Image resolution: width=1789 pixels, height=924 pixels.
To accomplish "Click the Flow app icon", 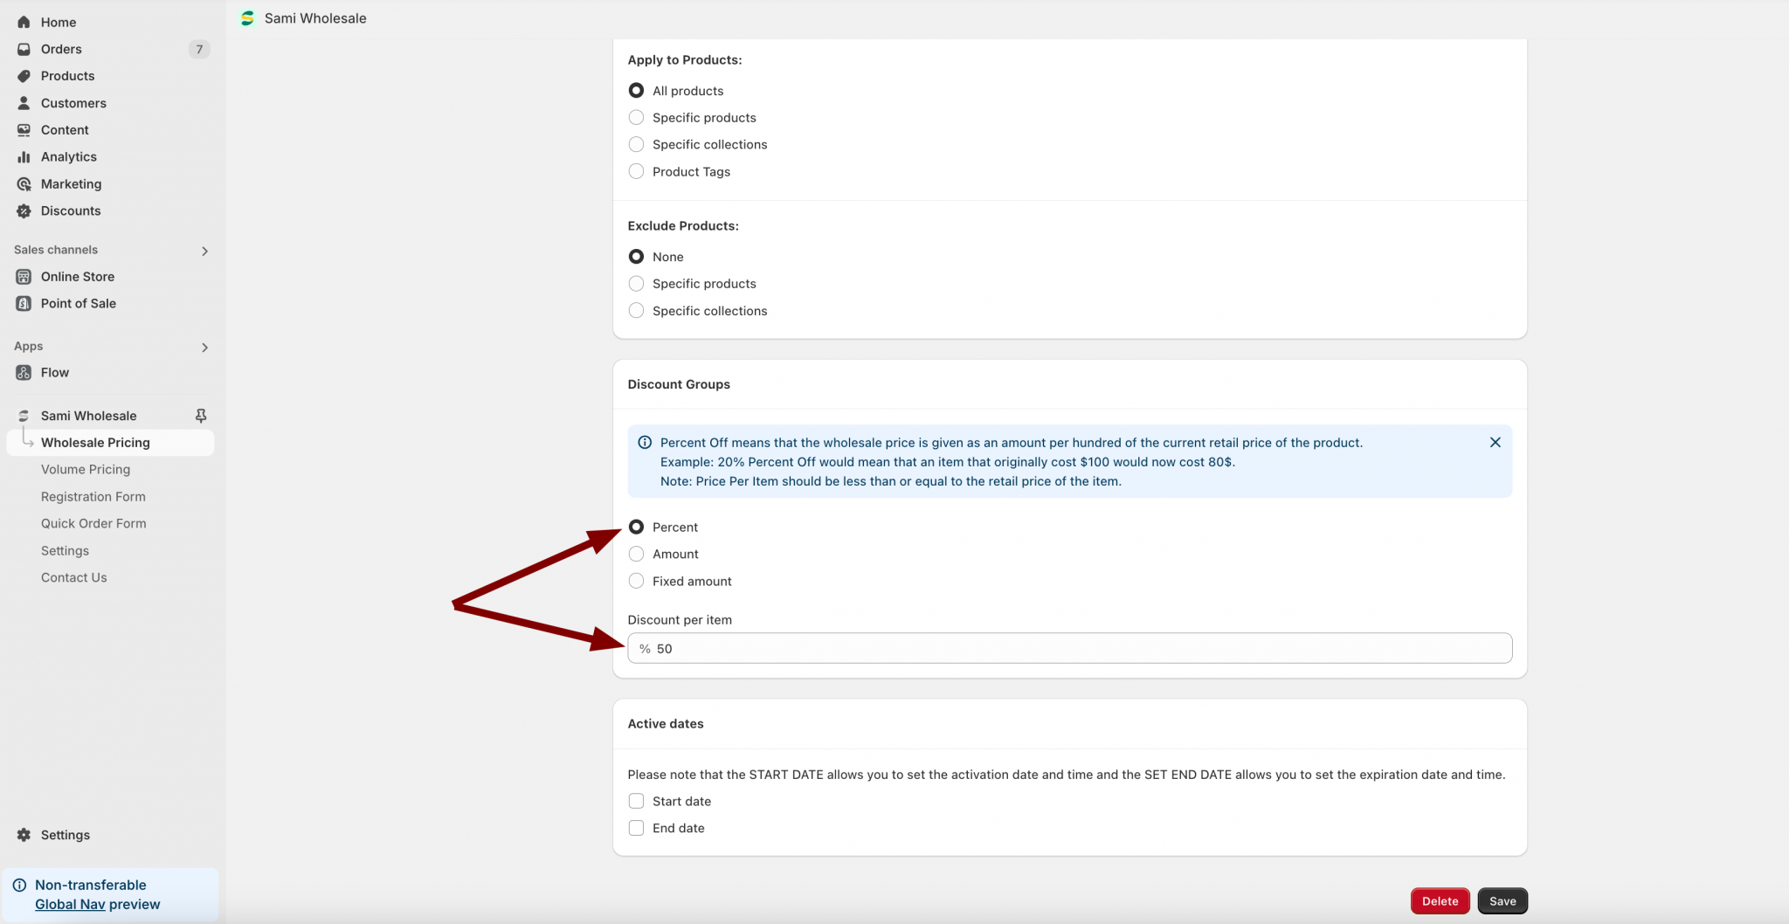I will [24, 373].
